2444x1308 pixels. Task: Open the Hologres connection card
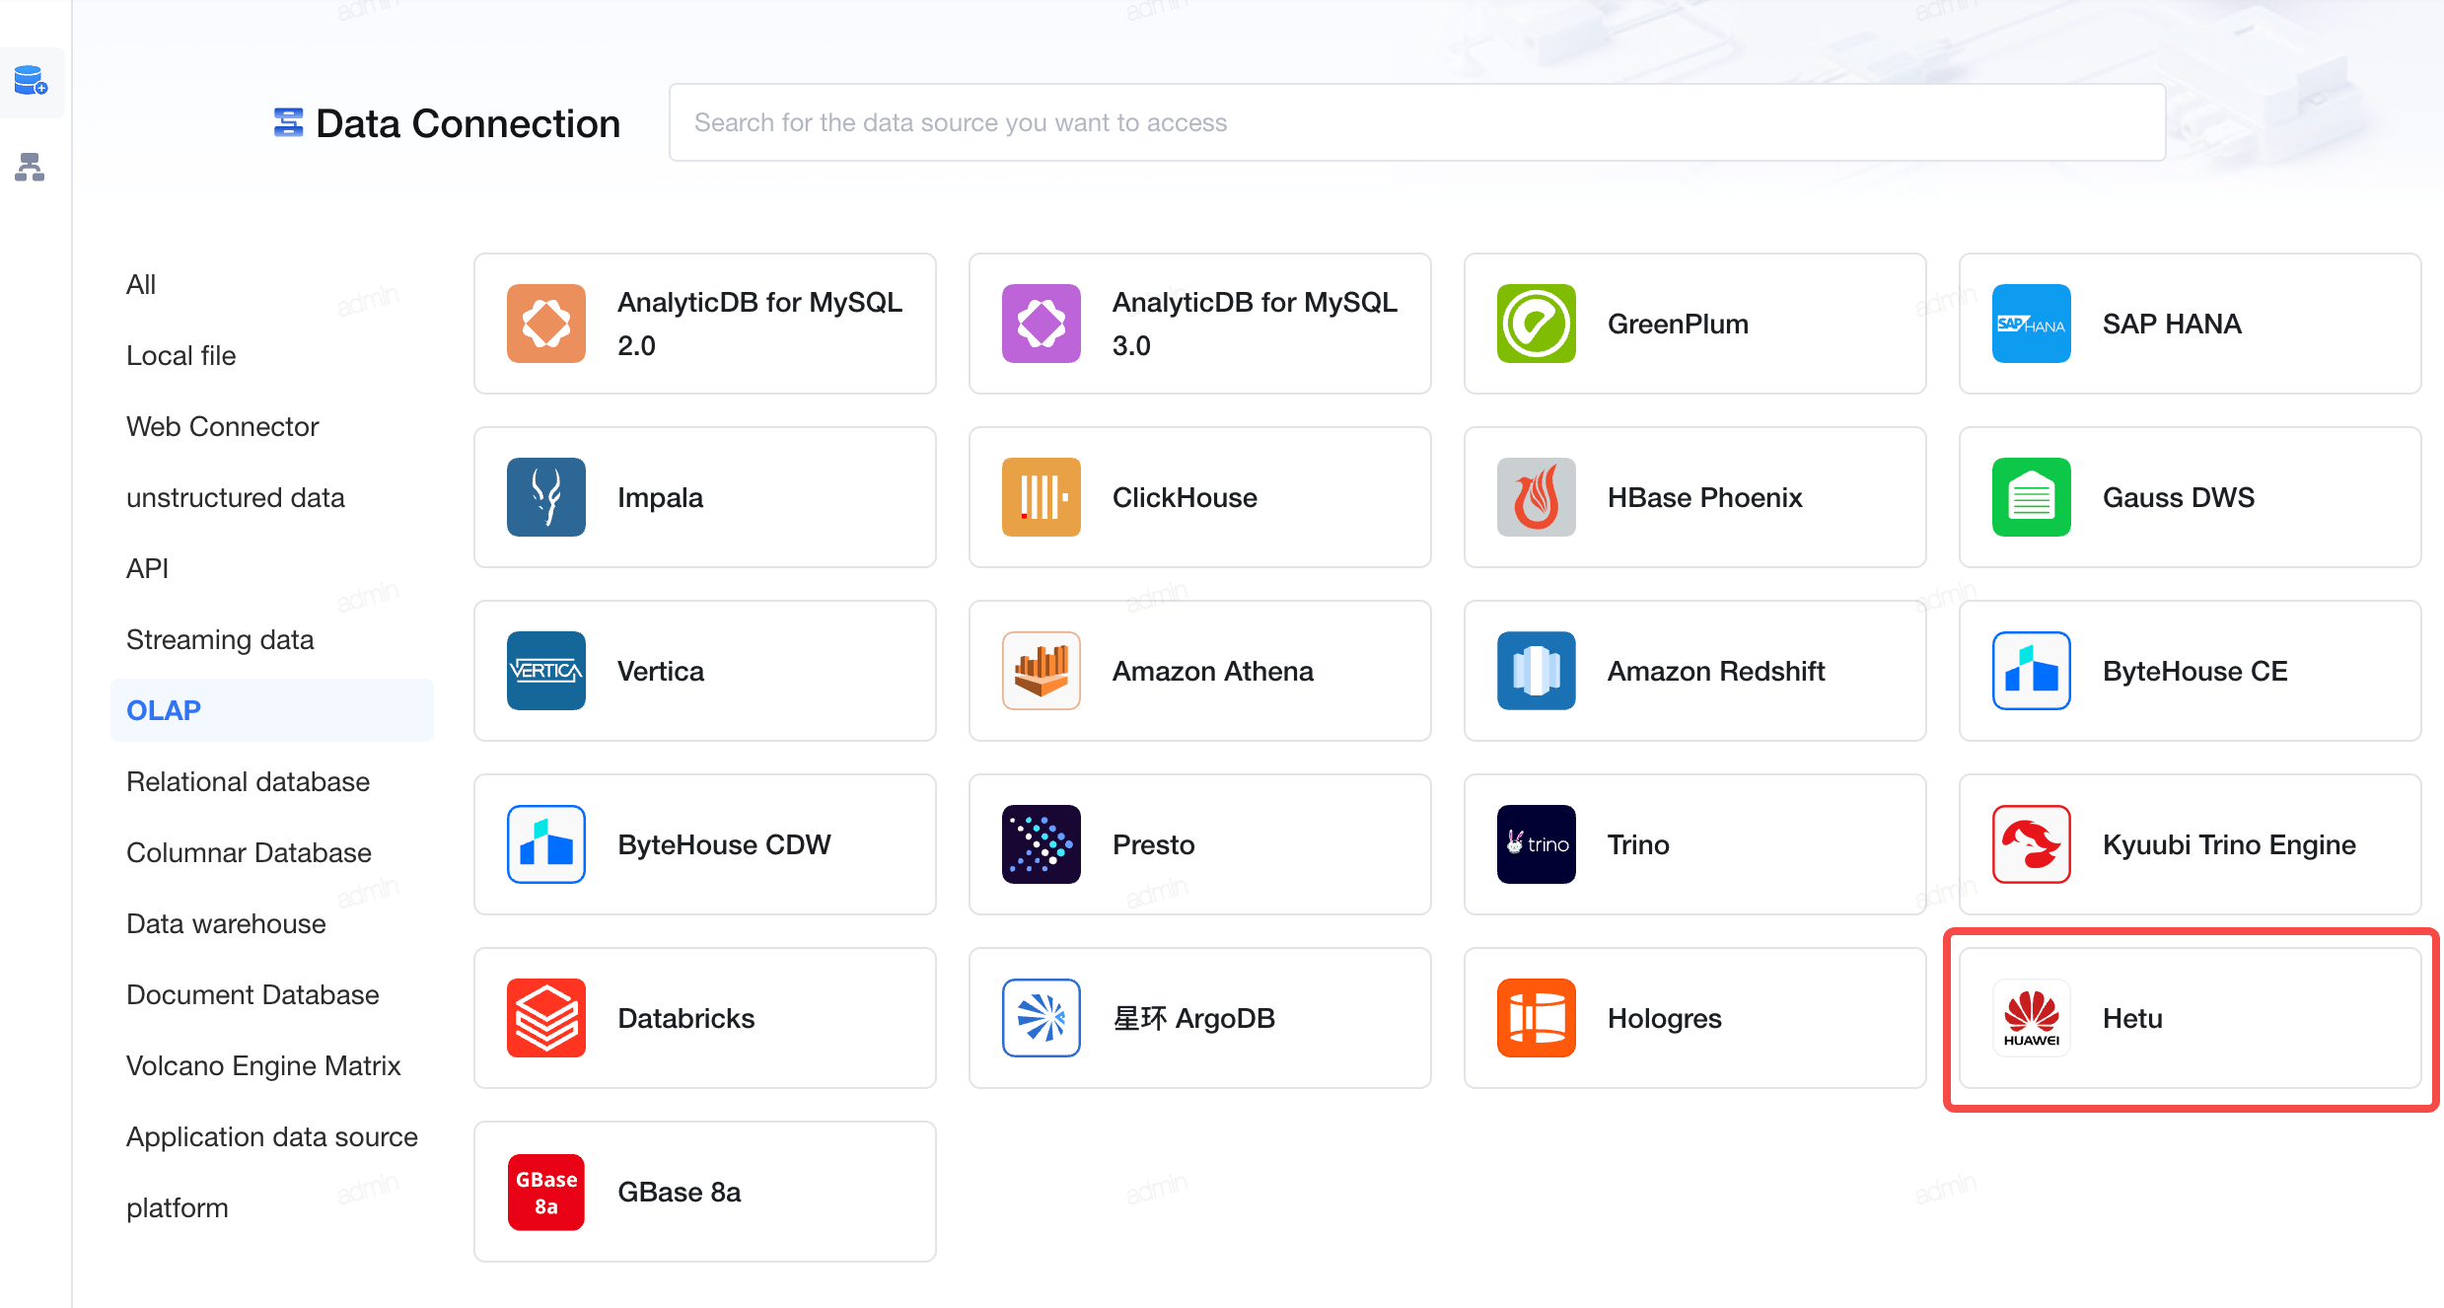[1694, 1018]
